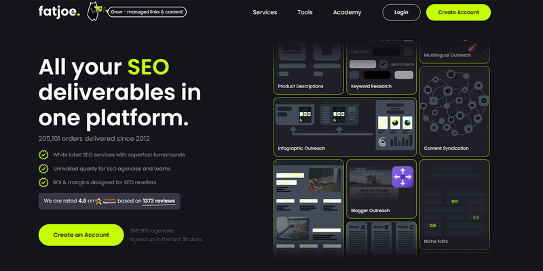Click the Create an Account button
This screenshot has width=543, height=271.
(x=81, y=235)
